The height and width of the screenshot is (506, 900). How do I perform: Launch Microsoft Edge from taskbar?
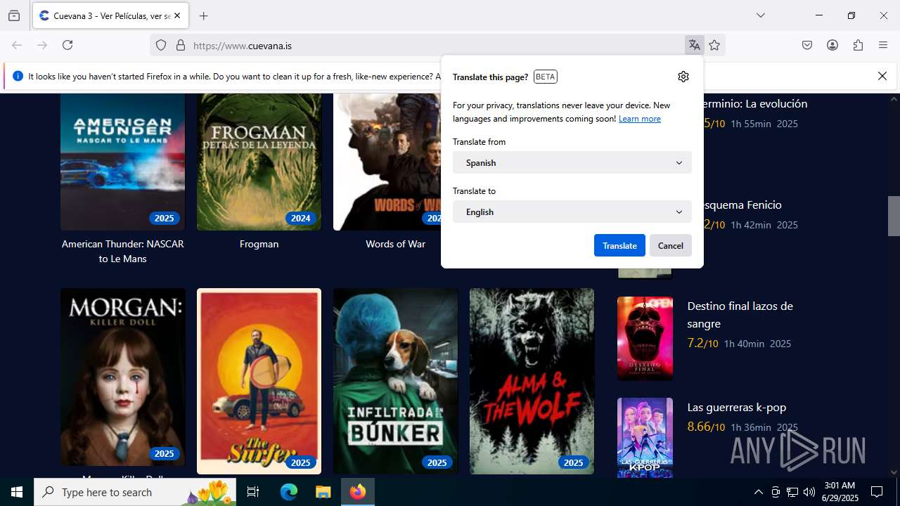[x=289, y=492]
